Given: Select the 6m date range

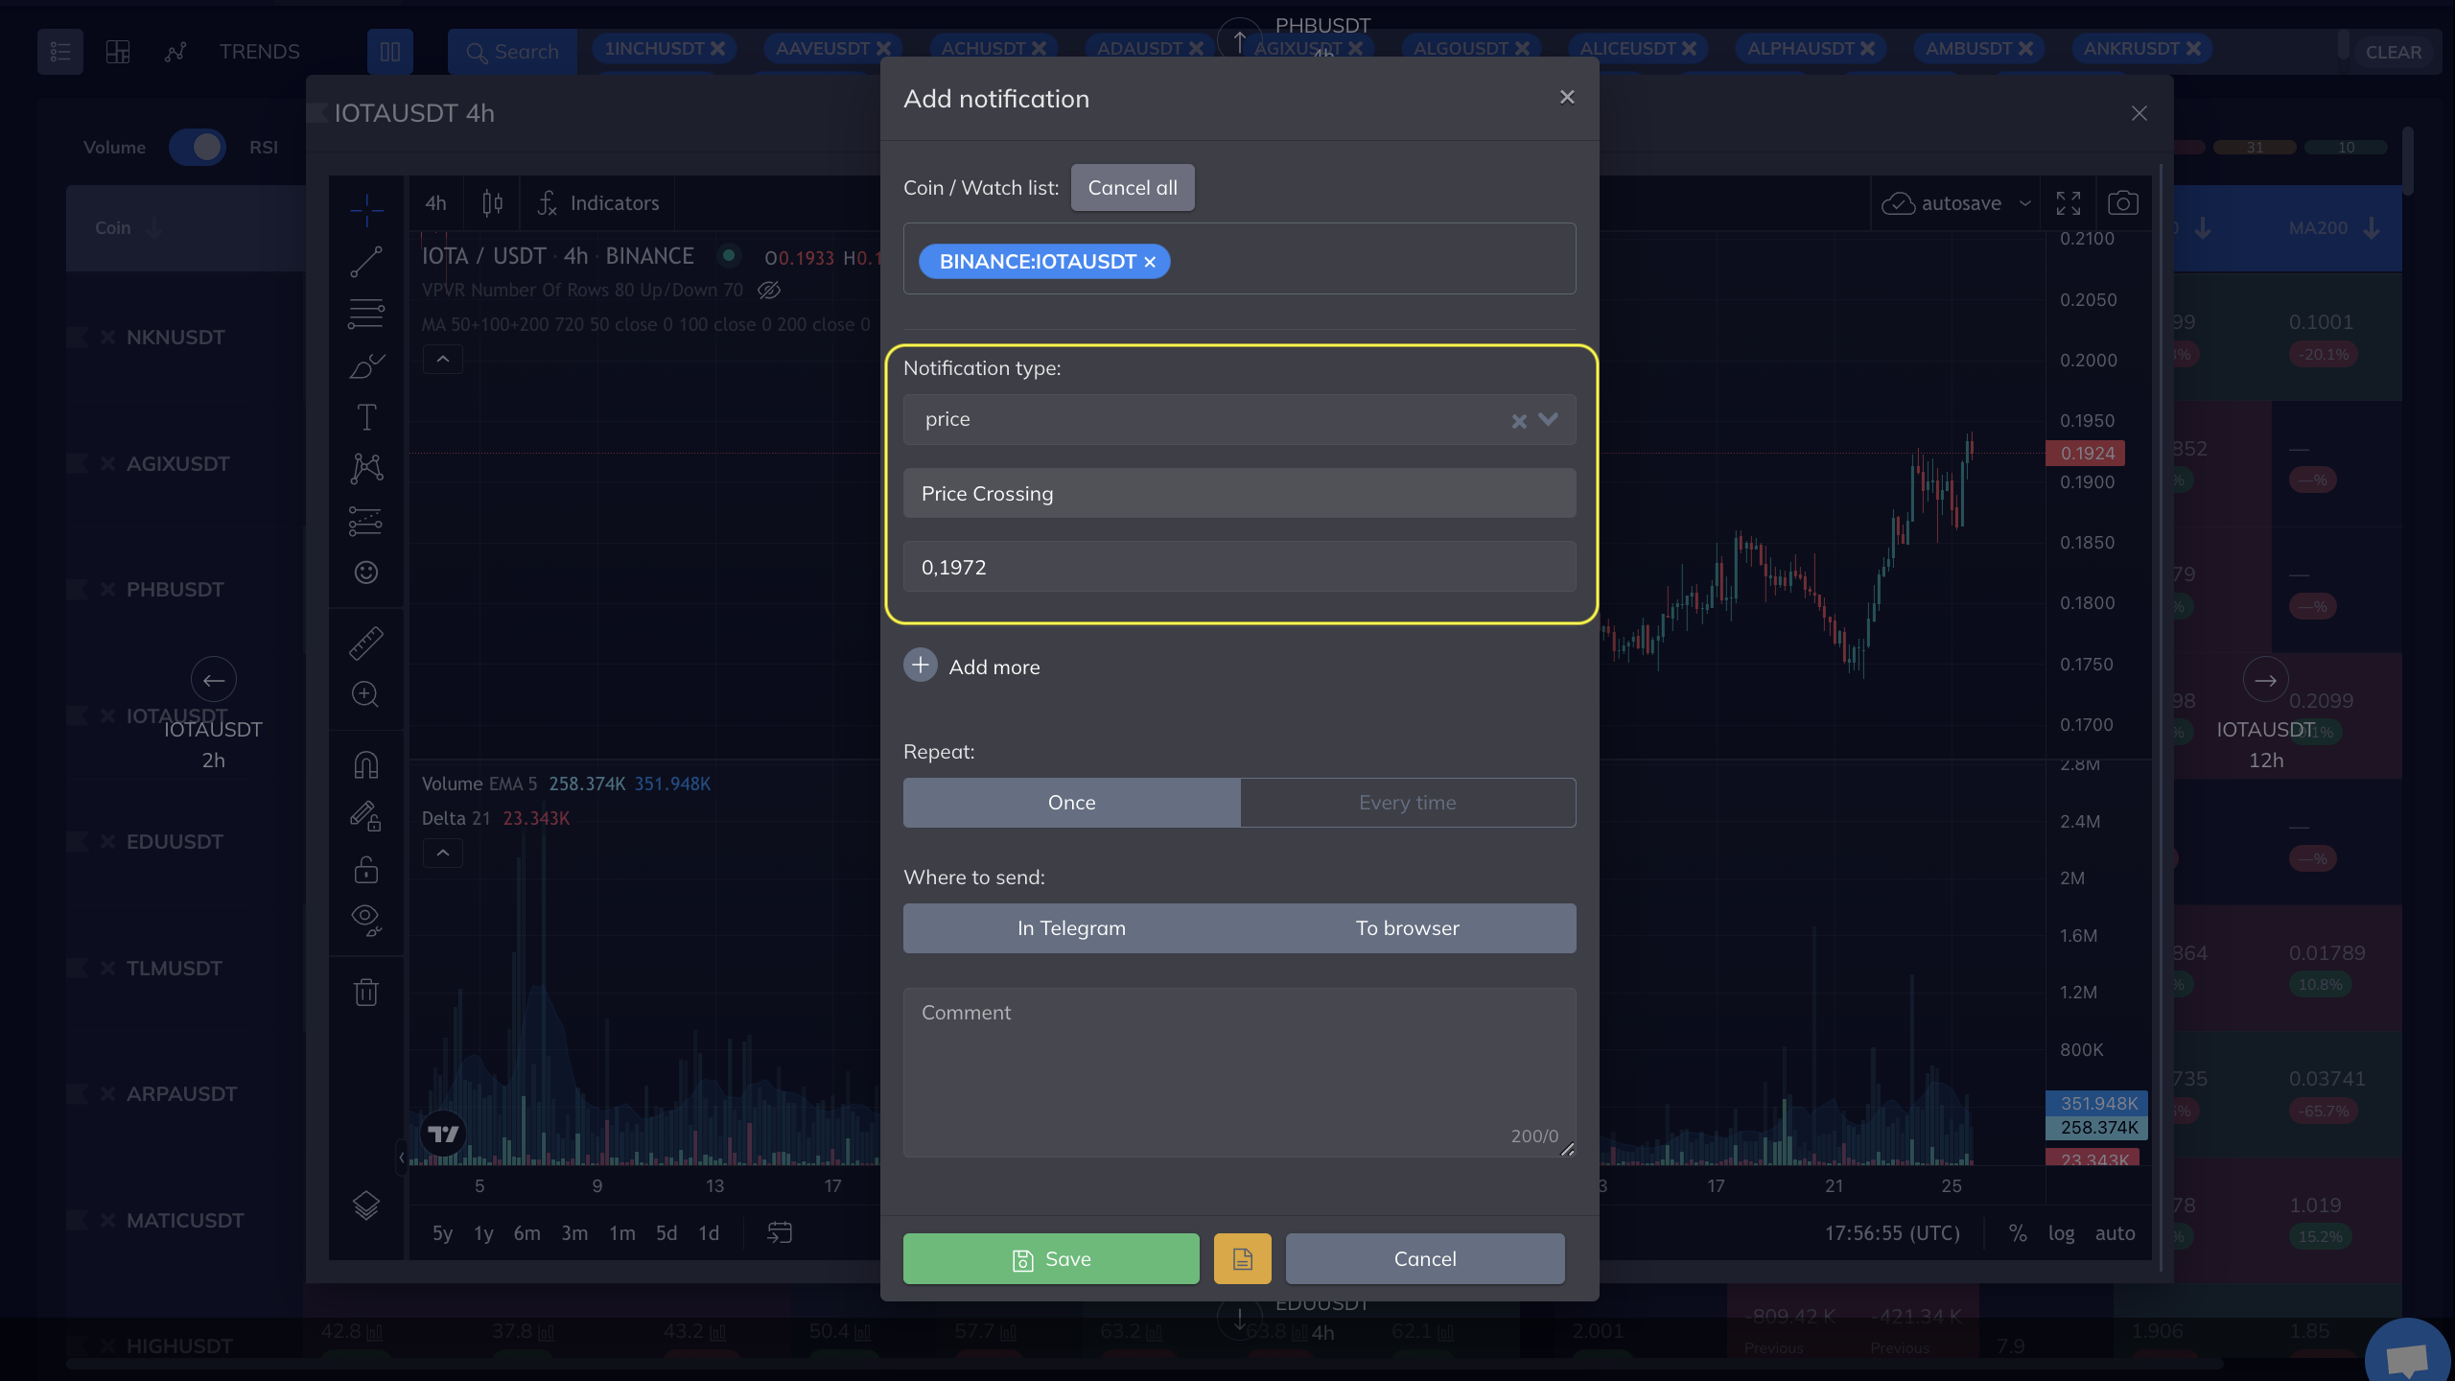Looking at the screenshot, I should coord(526,1233).
